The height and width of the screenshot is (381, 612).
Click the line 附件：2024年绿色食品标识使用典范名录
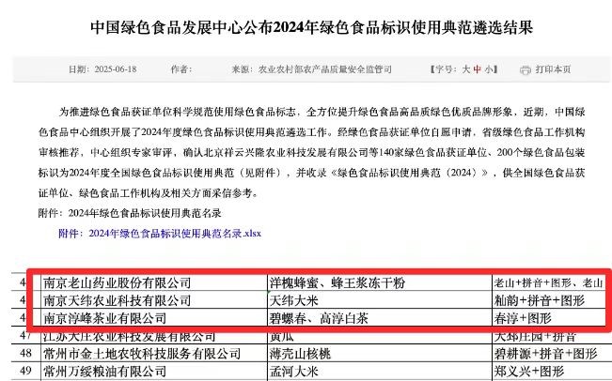[x=130, y=213]
